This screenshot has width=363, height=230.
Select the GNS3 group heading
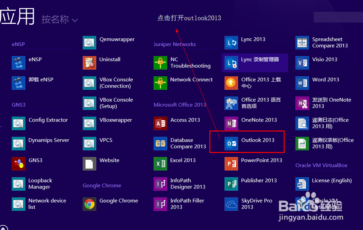pyautogui.click(x=19, y=105)
